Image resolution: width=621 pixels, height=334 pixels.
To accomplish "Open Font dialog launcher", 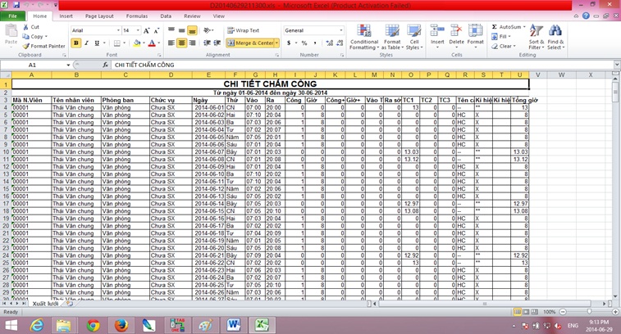I will click(160, 55).
